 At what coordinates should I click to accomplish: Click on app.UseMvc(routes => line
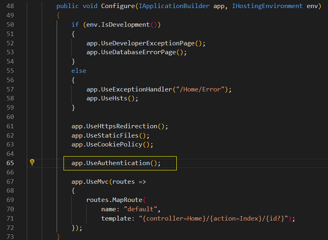[108, 182]
